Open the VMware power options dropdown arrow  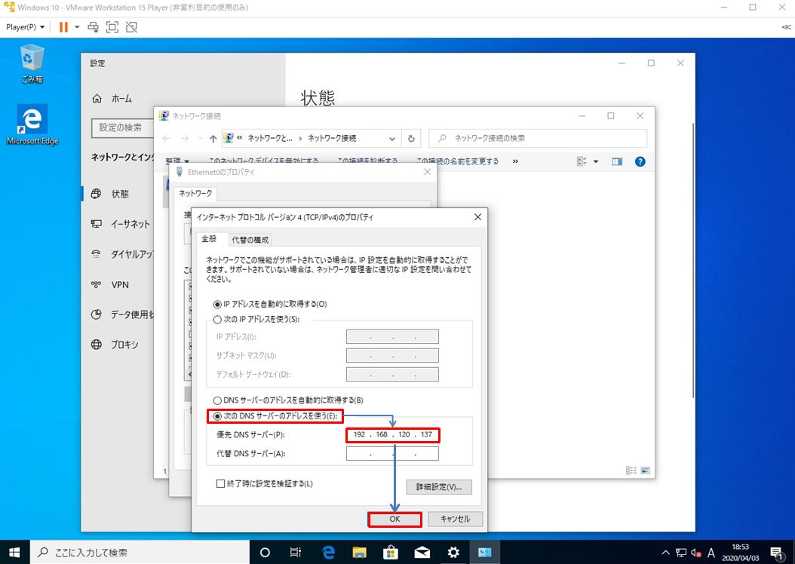[77, 27]
